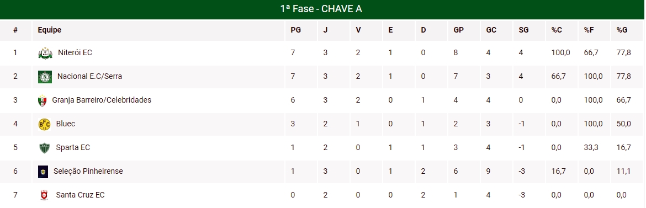Open the Nacional E.C/Serra team name

click(x=89, y=76)
